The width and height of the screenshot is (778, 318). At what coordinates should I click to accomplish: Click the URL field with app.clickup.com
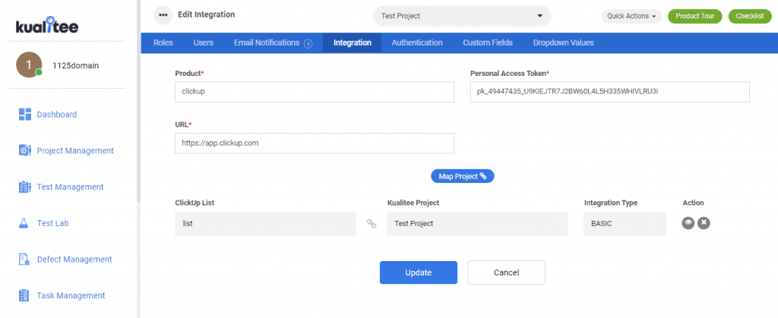pos(315,143)
